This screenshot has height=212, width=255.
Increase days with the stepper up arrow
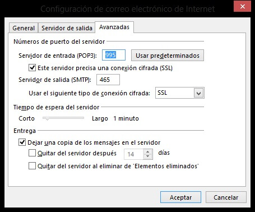[148, 152]
